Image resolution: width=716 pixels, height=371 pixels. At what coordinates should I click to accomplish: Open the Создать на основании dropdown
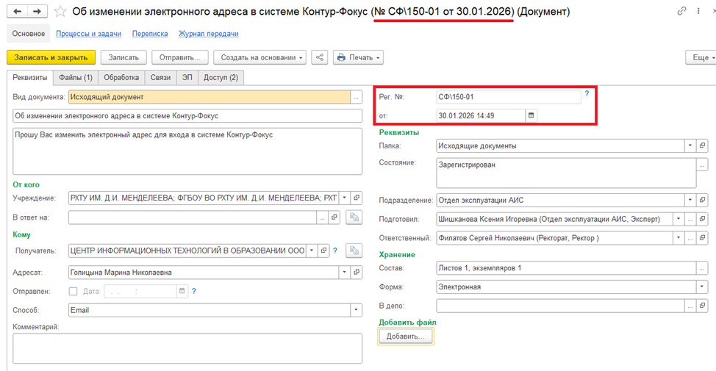pyautogui.click(x=263, y=57)
